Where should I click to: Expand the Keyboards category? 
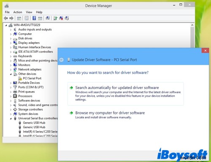pos(11,56)
